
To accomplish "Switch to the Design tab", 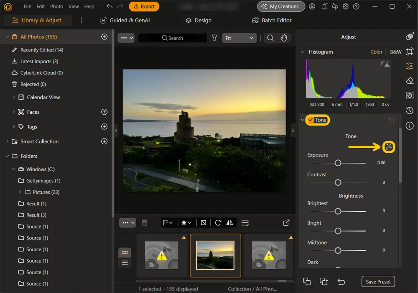I will (x=198, y=20).
